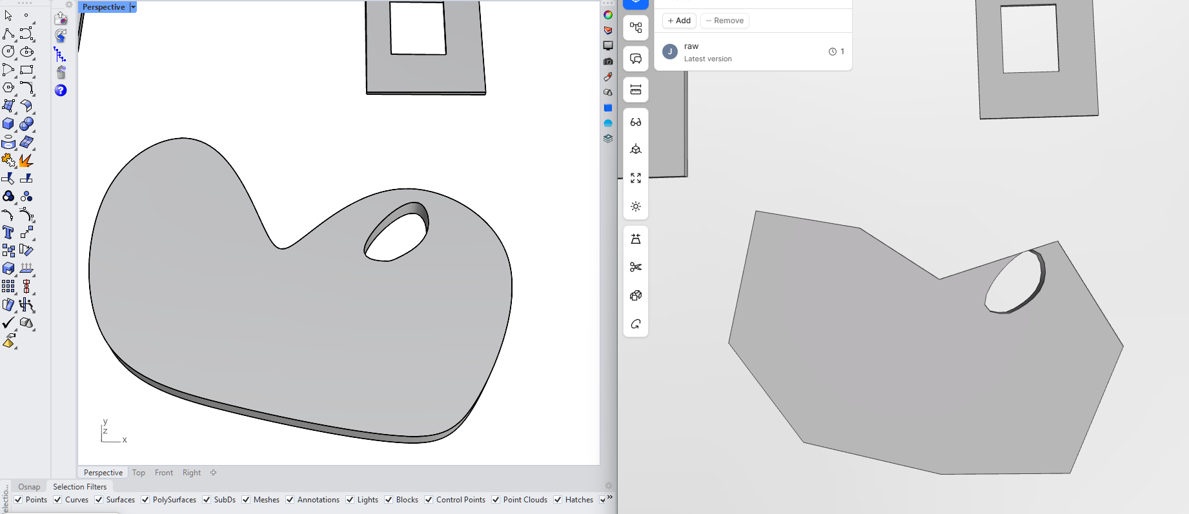Open the display monitor panel icon
Image resolution: width=1189 pixels, height=514 pixels.
[608, 46]
